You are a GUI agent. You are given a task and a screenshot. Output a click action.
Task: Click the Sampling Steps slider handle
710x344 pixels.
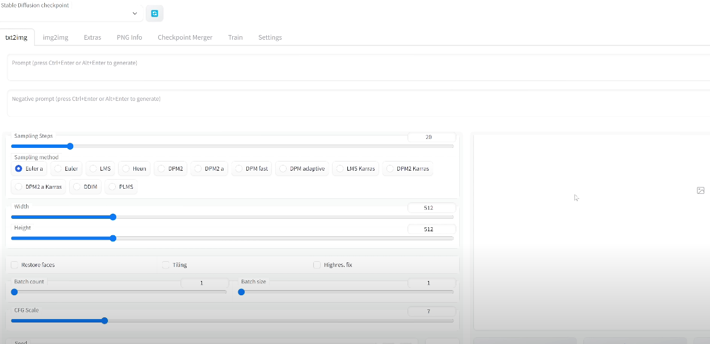[70, 146]
